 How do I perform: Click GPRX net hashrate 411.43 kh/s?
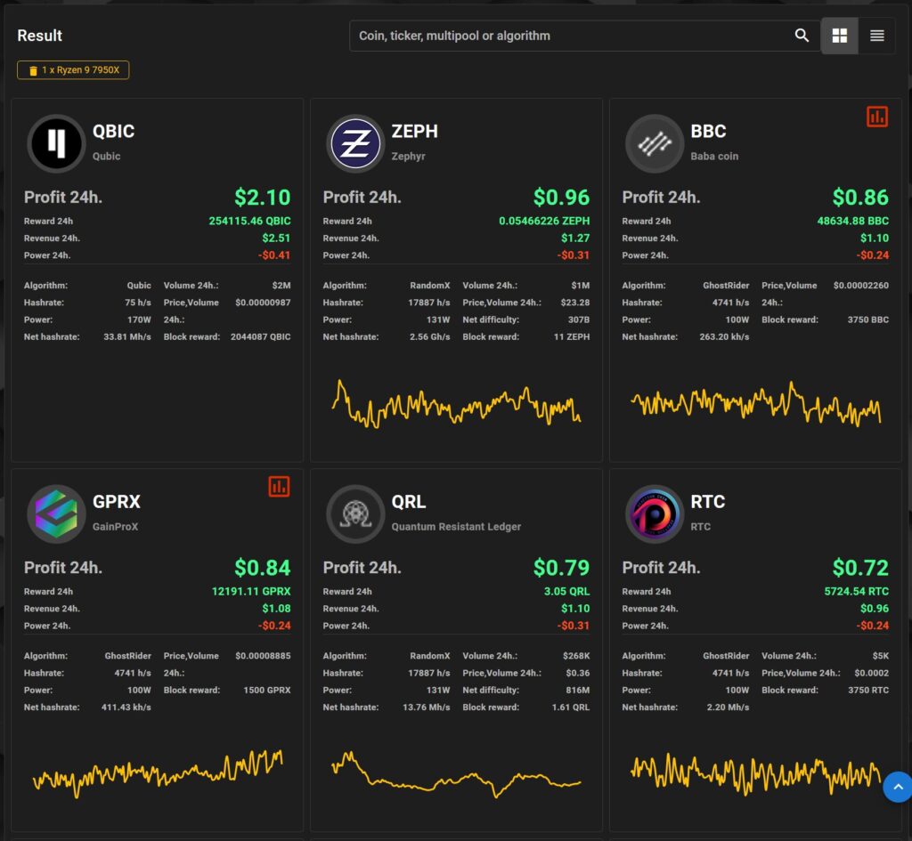click(x=126, y=708)
